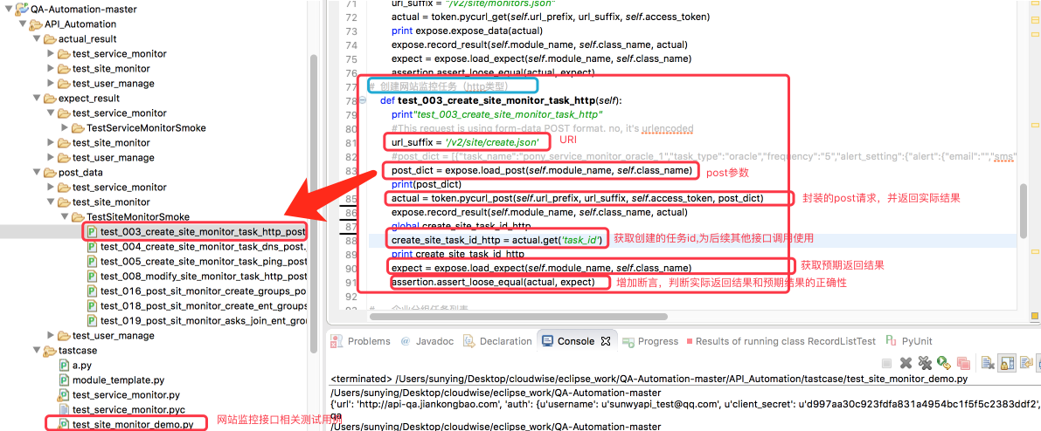Select the Console tab
Image resolution: width=1041 pixels, height=431 pixels.
coord(576,341)
